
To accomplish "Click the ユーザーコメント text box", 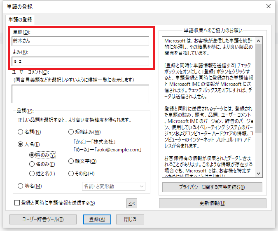I will click(x=80, y=94).
